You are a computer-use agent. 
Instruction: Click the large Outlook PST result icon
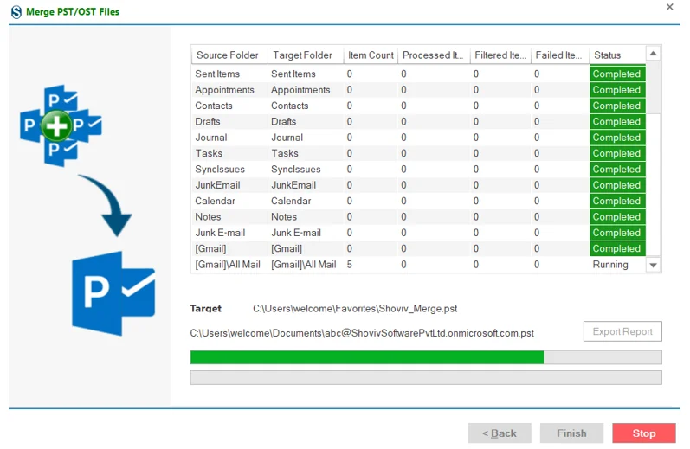click(x=113, y=293)
